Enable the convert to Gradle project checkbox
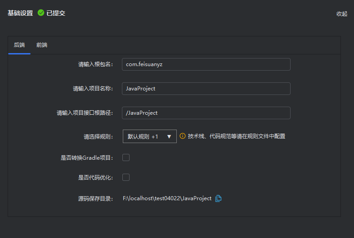This screenshot has width=354, height=238. (x=126, y=157)
